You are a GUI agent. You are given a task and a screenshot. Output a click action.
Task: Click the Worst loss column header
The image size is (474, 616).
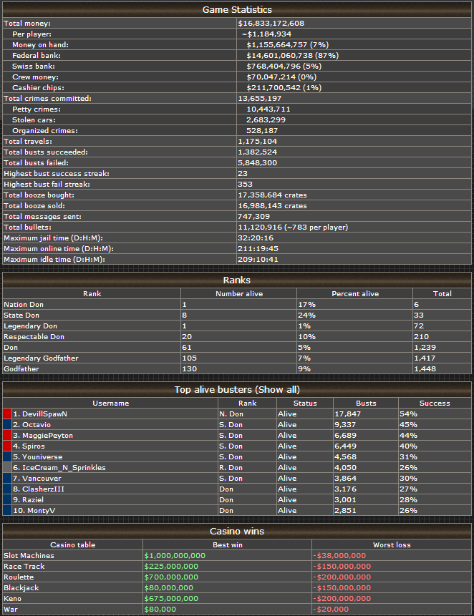point(392,545)
